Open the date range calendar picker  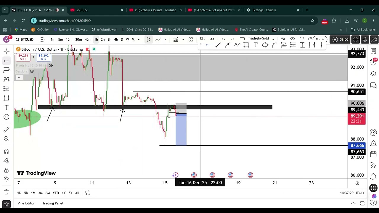pos(88,193)
